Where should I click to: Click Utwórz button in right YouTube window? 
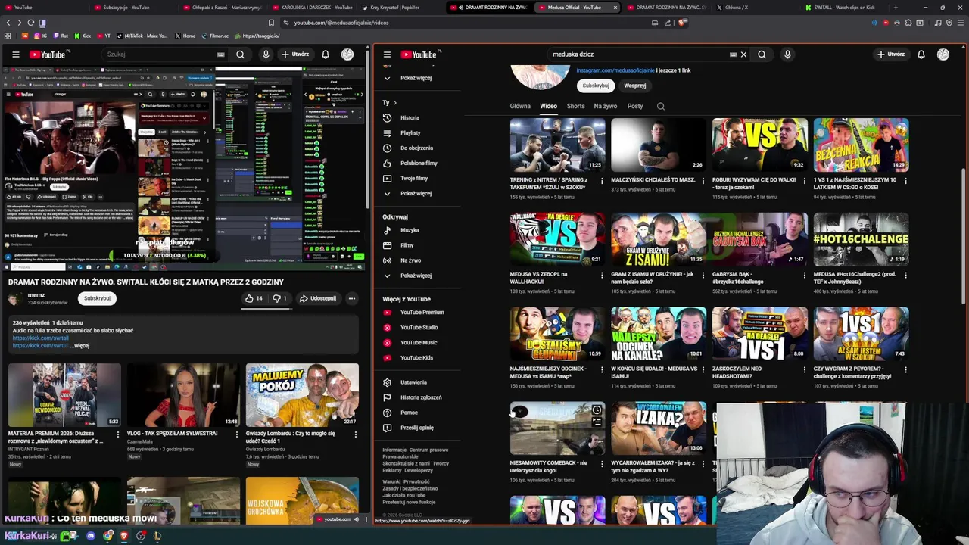point(891,54)
